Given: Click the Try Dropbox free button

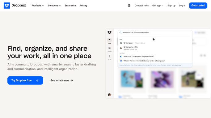Looking at the screenshot, I should click(x=25, y=81).
